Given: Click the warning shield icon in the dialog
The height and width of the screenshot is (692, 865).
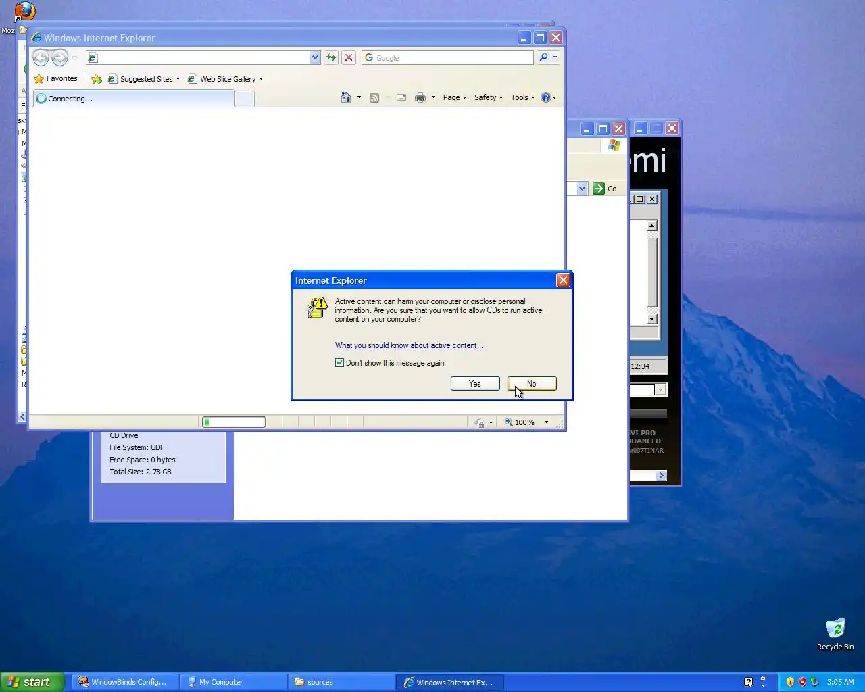Looking at the screenshot, I should (x=317, y=307).
